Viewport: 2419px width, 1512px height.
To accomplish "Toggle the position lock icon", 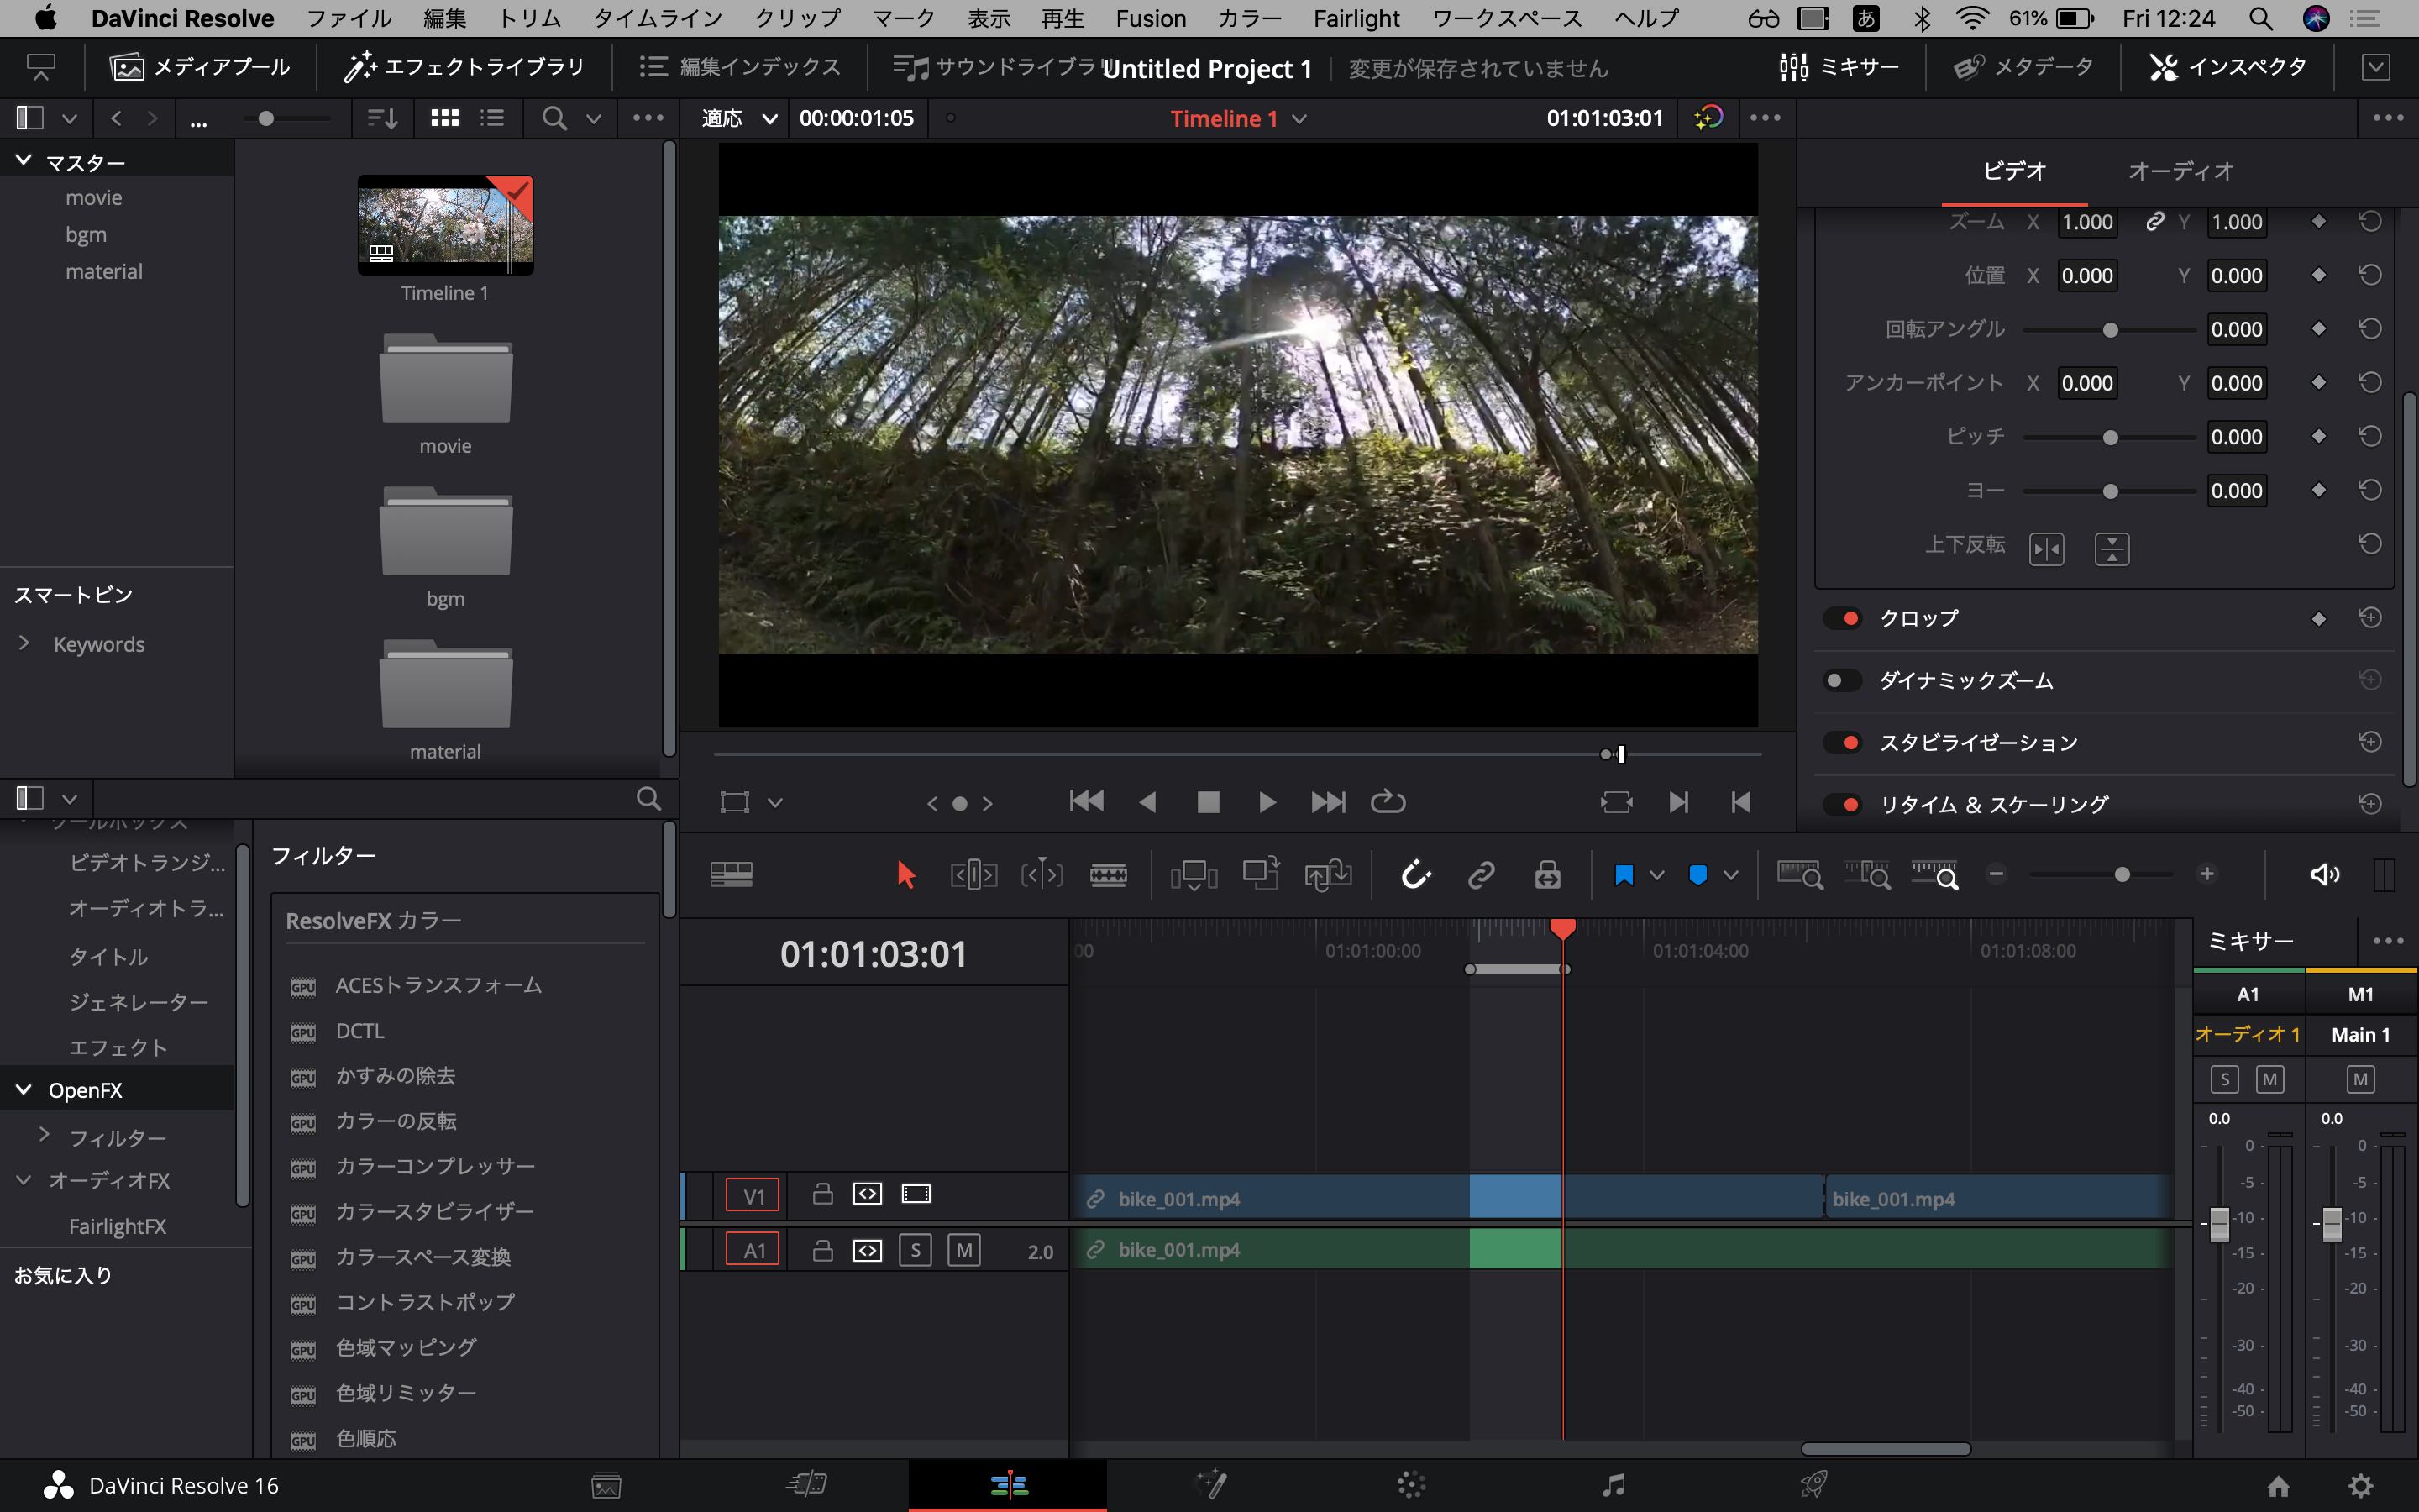I will (1547, 875).
